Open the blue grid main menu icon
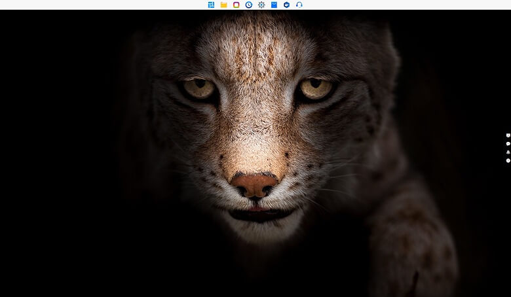Screen dimensions: 511x297 coord(211,5)
